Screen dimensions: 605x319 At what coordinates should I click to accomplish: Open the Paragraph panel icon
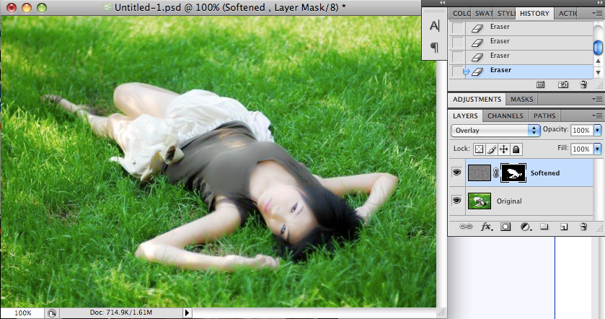(434, 48)
